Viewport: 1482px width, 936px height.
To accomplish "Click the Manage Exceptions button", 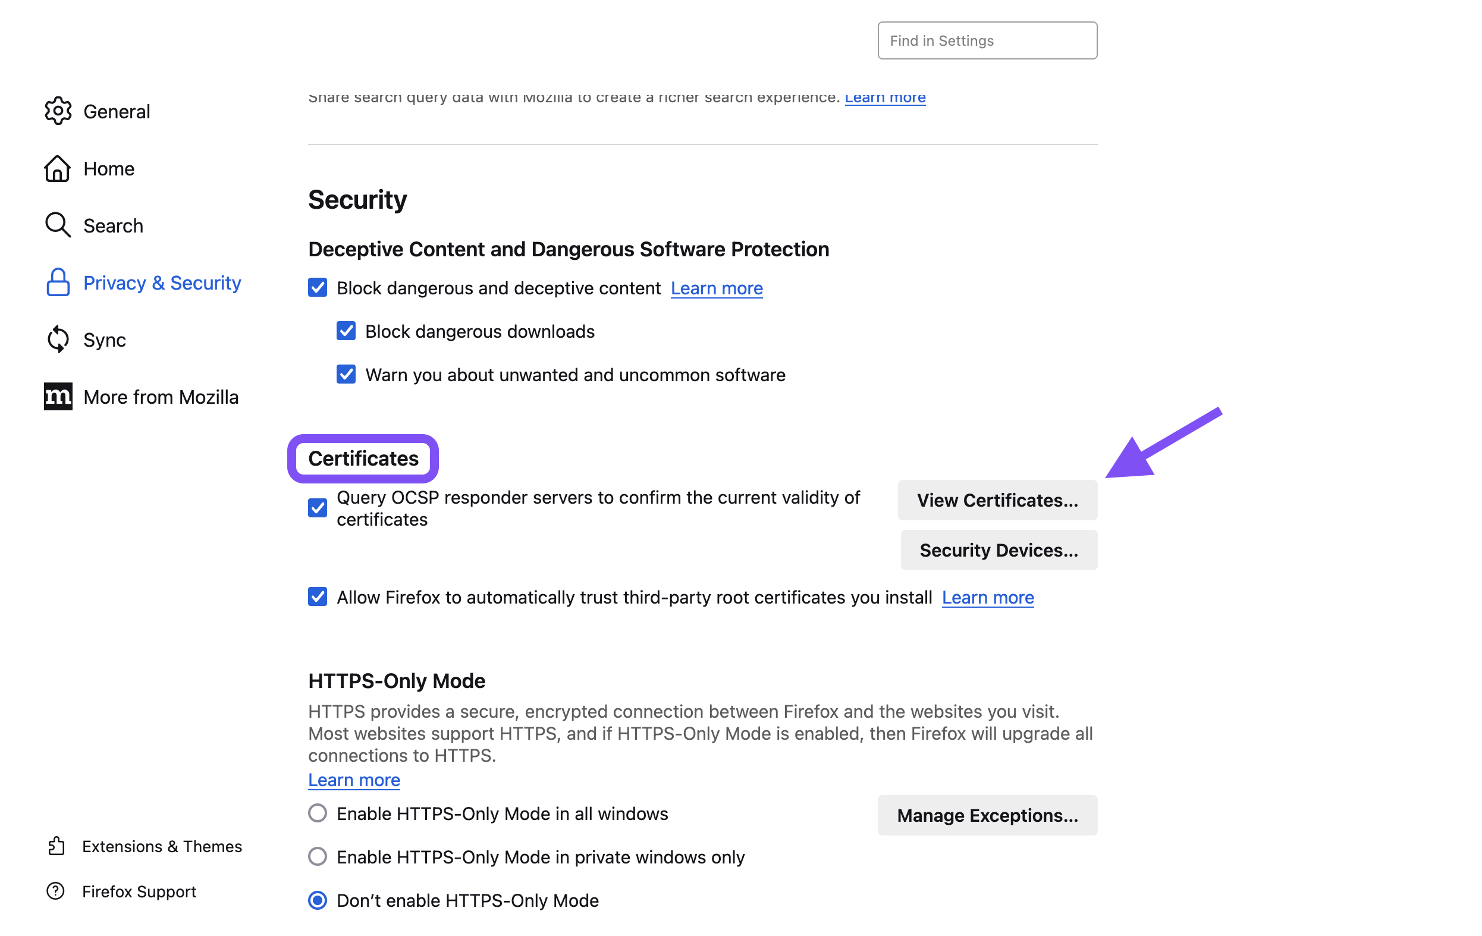I will pyautogui.click(x=987, y=815).
